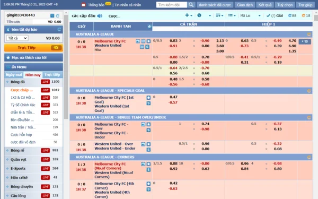The height and width of the screenshot is (199, 318).
Task: Open the Trợ giúp menu
Action: coord(305,5)
